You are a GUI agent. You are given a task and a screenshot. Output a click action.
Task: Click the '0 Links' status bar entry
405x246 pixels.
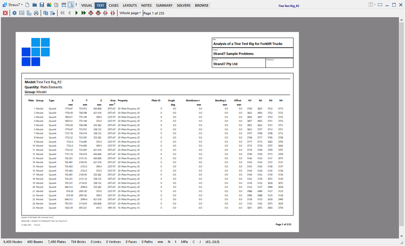point(96,242)
